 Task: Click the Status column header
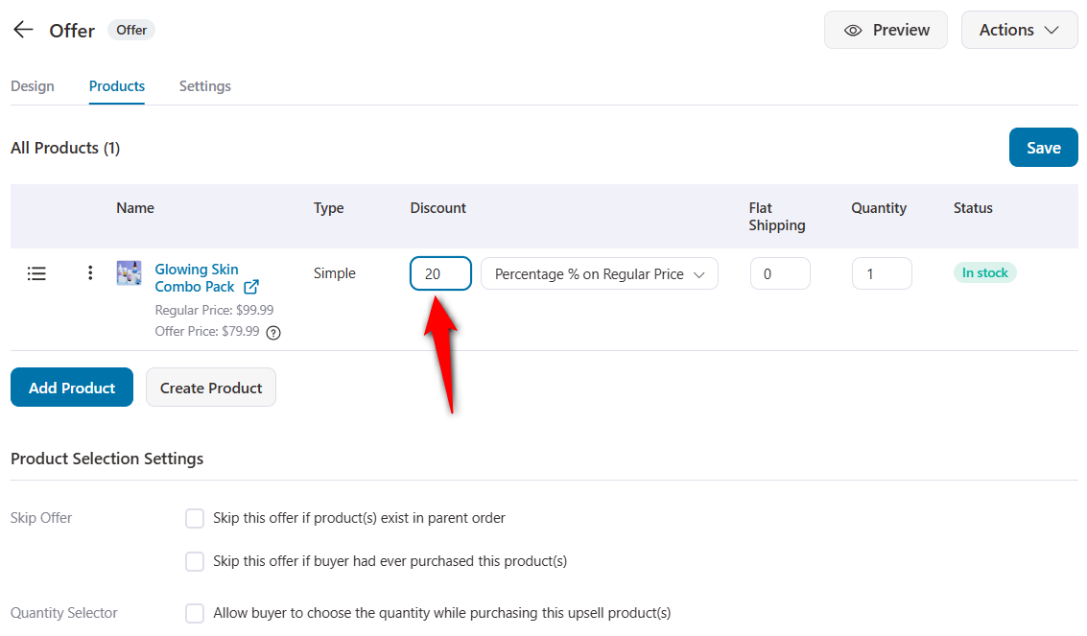coord(973,208)
